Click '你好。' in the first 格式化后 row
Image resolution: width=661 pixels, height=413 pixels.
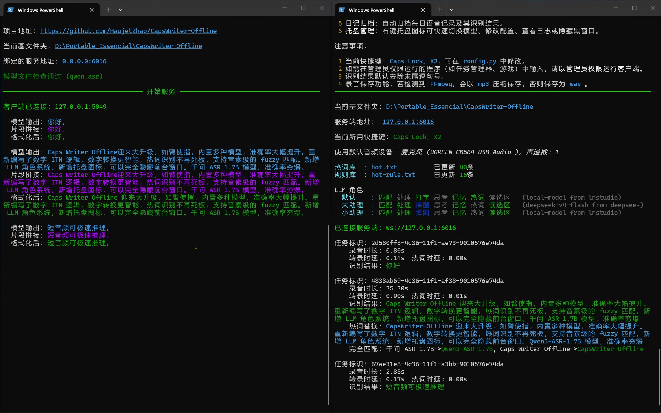click(57, 137)
